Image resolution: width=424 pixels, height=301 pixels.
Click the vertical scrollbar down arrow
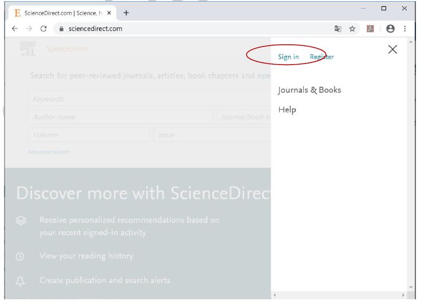coord(411,287)
